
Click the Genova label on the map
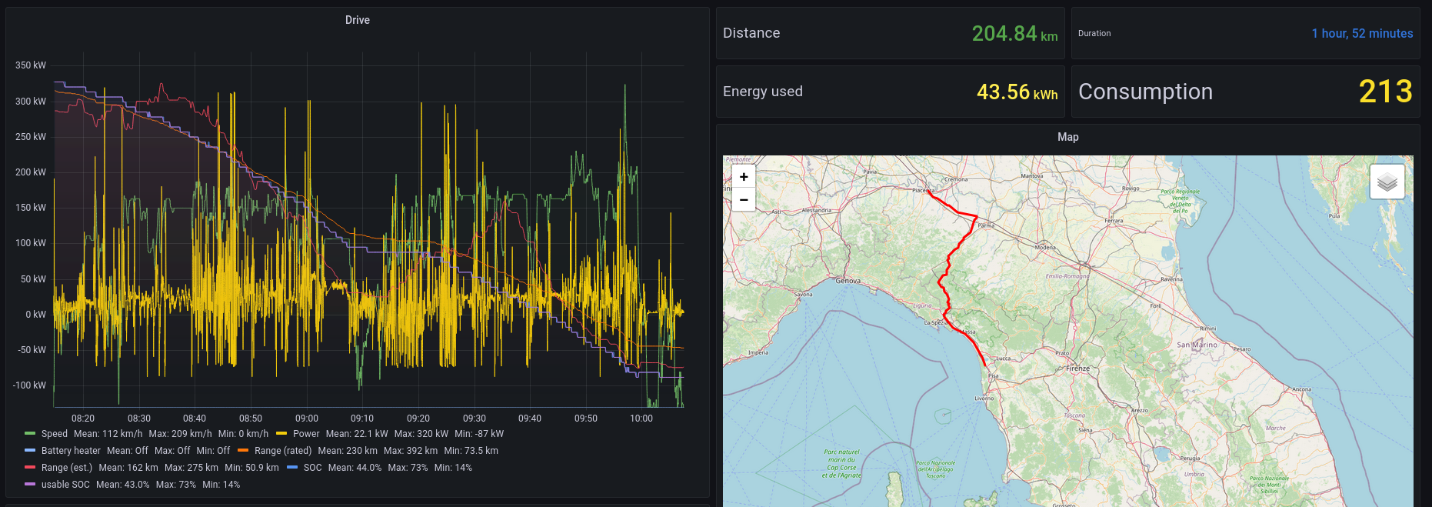848,281
